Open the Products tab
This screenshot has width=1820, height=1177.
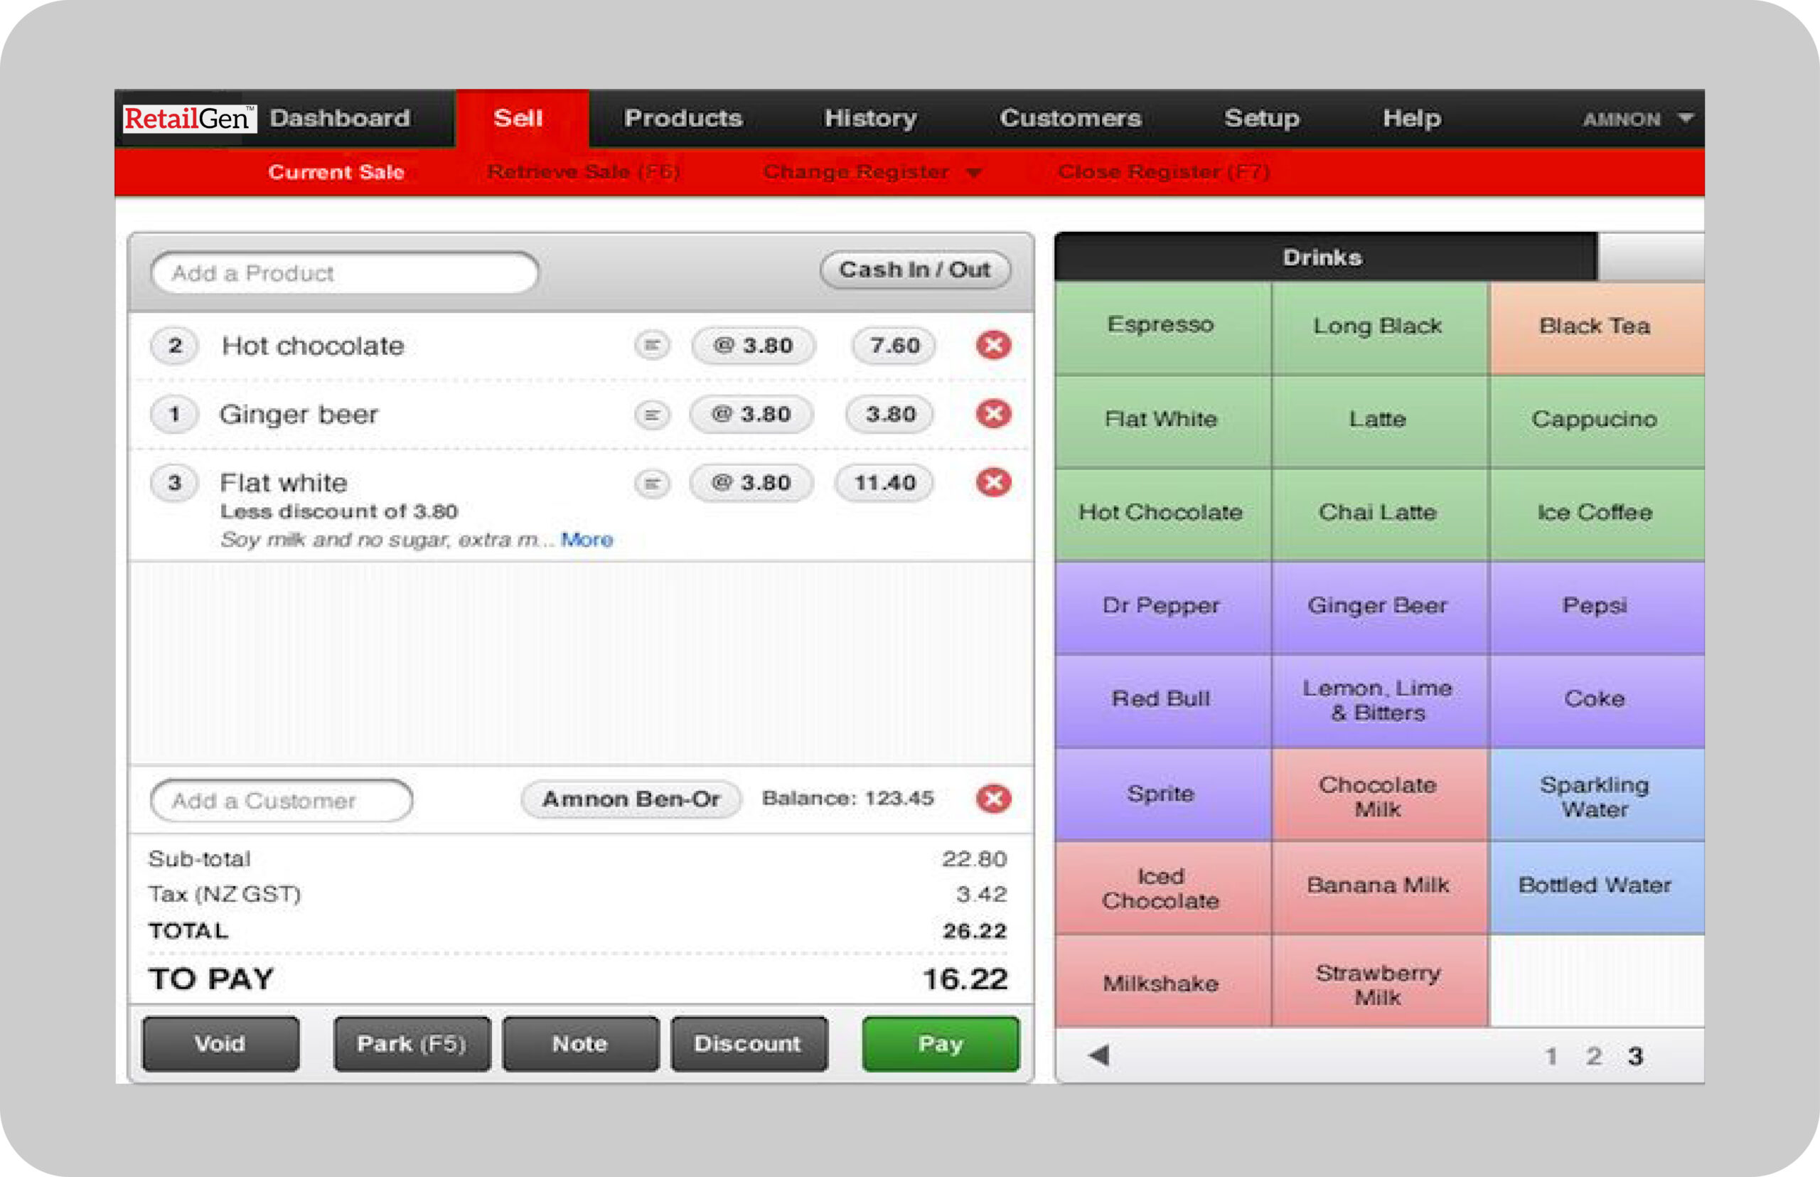point(682,119)
